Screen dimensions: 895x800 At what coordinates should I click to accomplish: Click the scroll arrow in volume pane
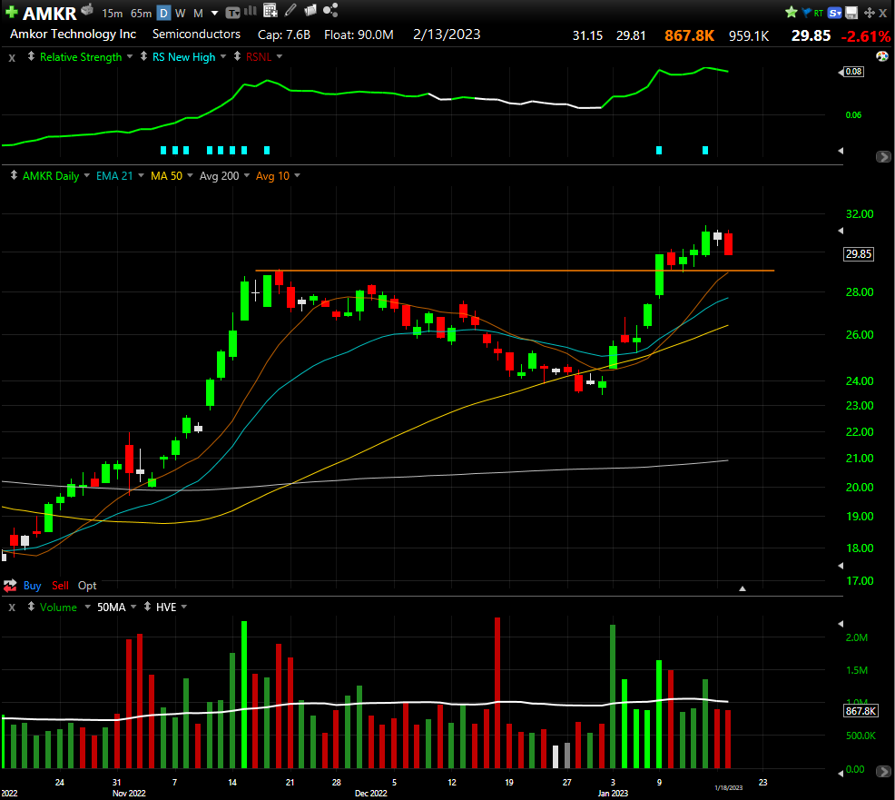pos(882,772)
